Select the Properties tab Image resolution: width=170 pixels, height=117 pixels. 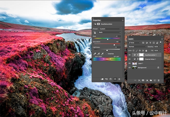(x=97, y=20)
